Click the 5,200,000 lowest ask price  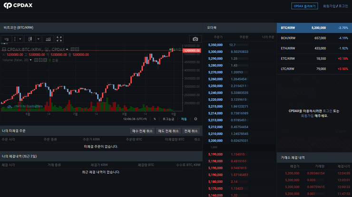(x=215, y=141)
